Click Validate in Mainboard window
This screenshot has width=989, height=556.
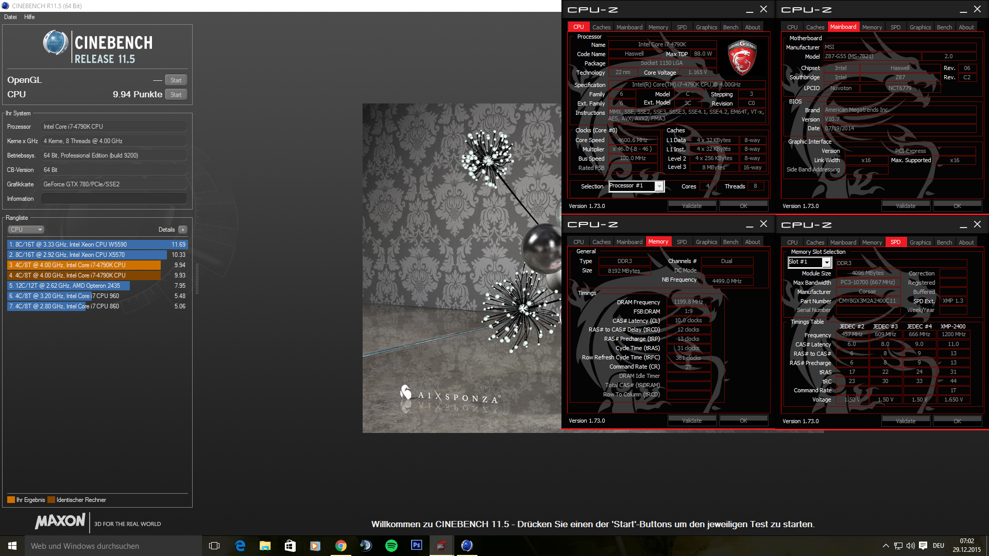tap(906, 206)
